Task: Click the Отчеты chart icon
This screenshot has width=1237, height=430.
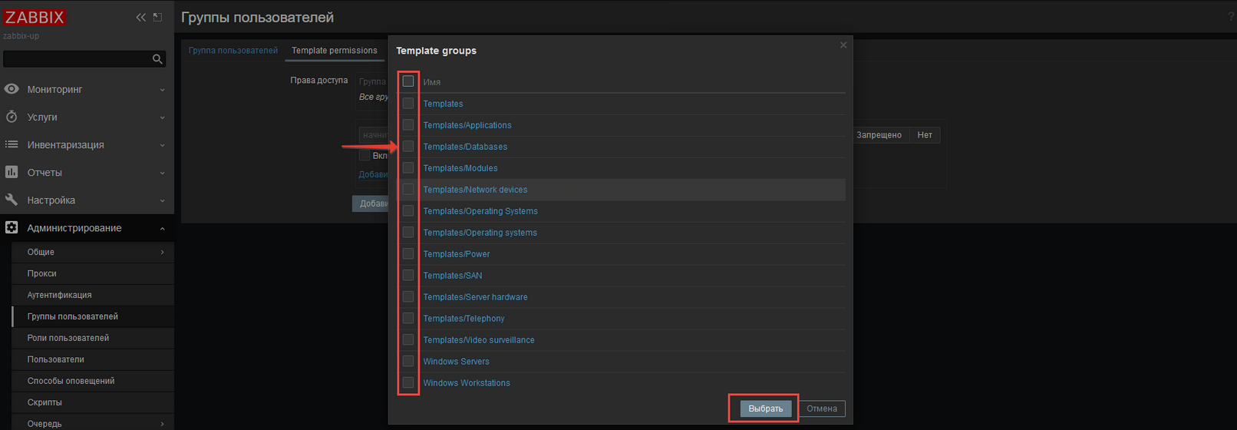Action: click(x=12, y=172)
